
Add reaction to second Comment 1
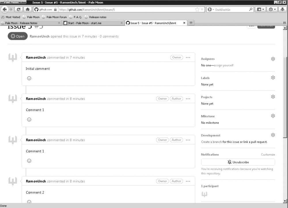tap(29, 161)
